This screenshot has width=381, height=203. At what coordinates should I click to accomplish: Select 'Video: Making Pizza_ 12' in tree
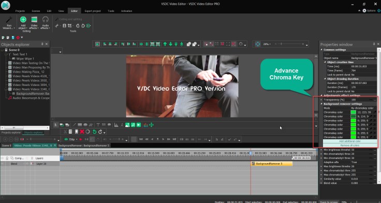pyautogui.click(x=28, y=71)
